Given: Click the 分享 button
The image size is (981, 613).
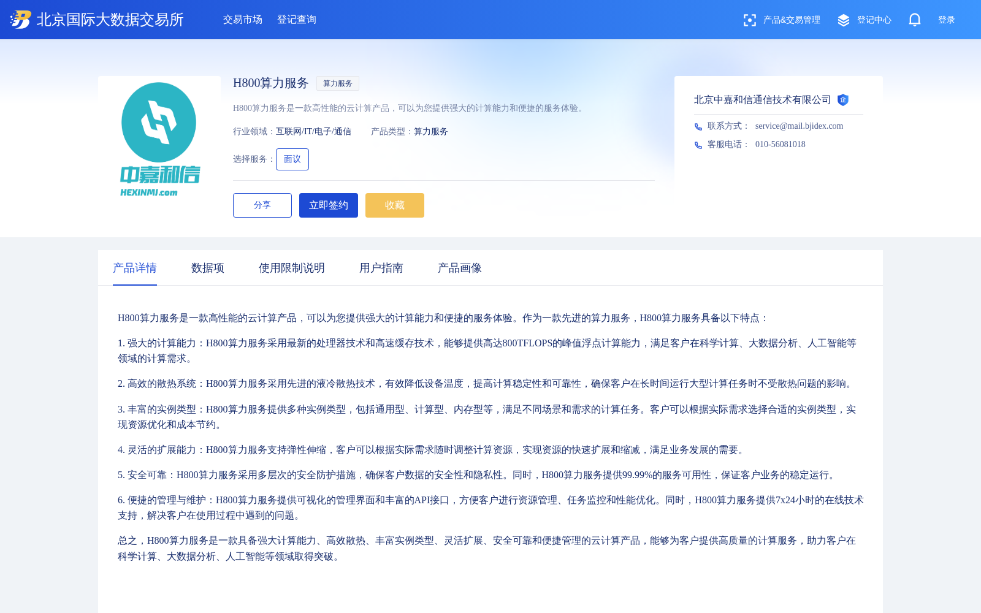Looking at the screenshot, I should (262, 205).
